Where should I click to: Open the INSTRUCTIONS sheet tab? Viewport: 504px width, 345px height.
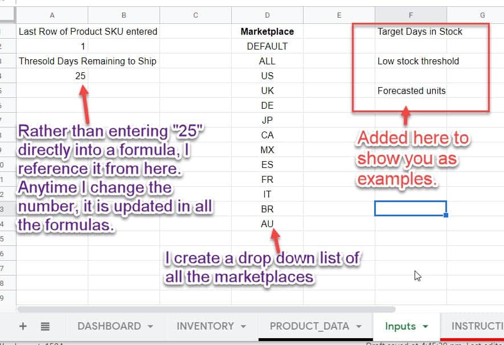tap(480, 326)
